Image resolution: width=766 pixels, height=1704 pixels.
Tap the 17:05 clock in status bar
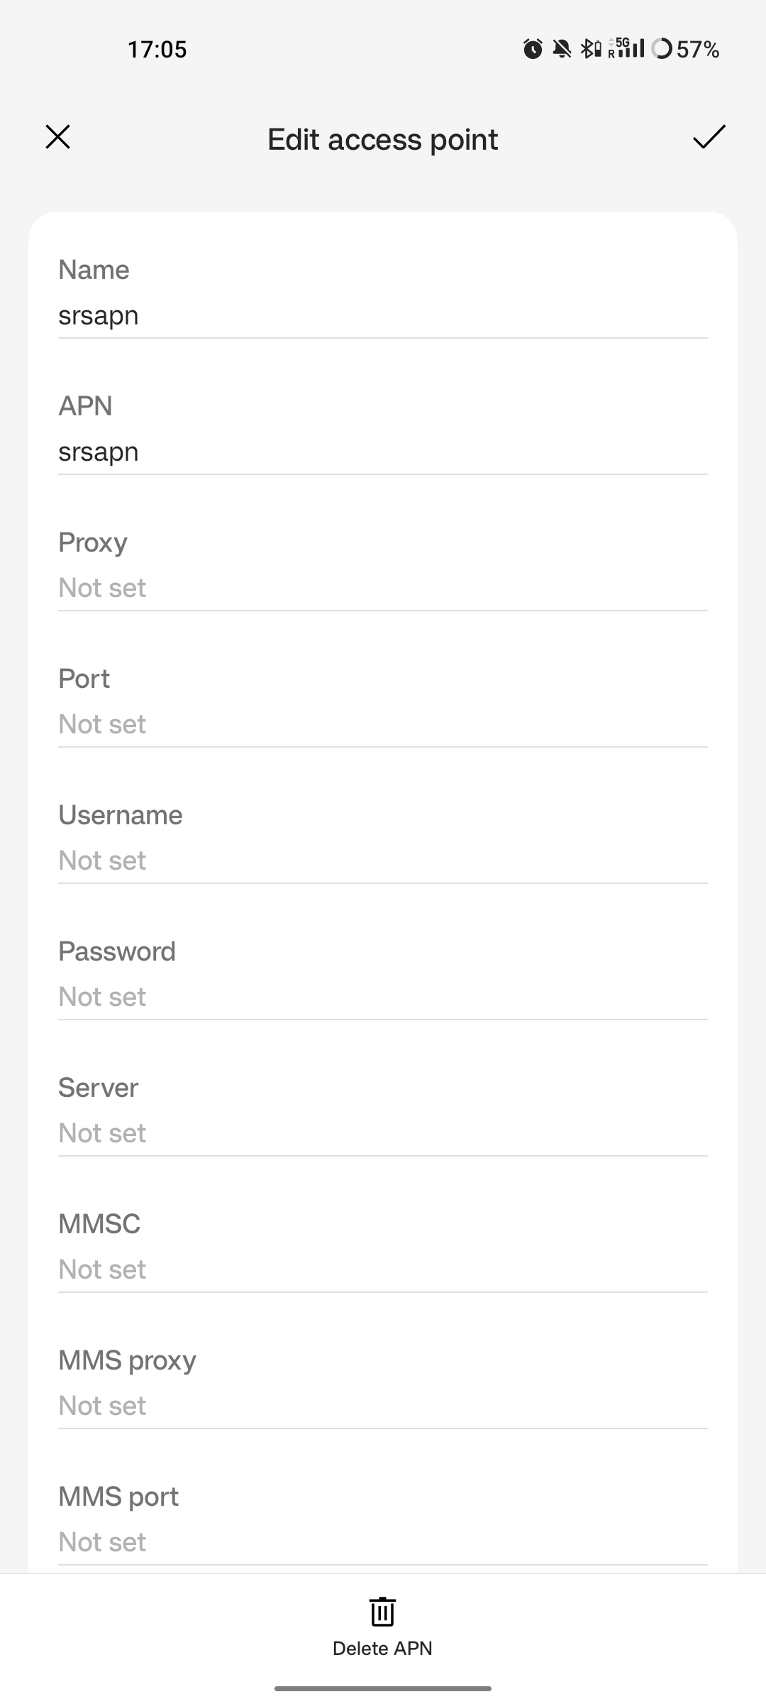point(157,49)
